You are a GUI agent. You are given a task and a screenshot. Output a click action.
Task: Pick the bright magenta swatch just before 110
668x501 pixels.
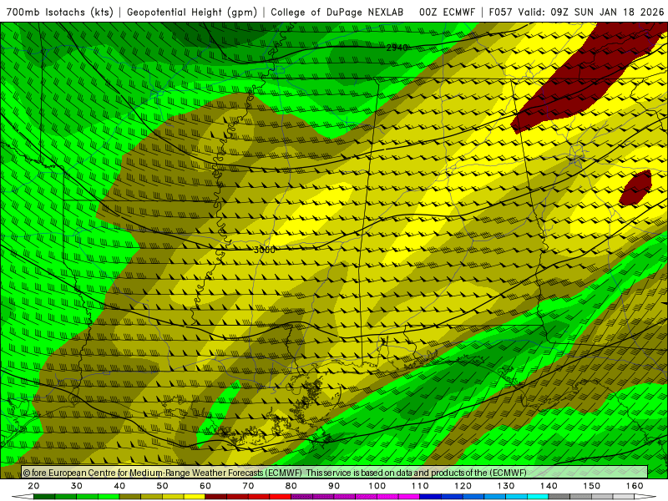(x=409, y=497)
